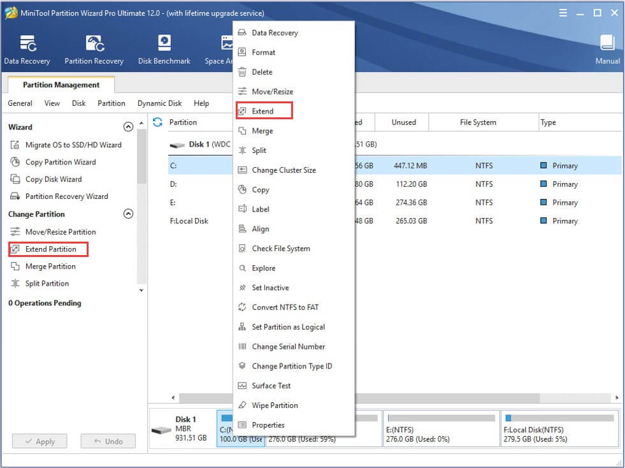
Task: Choose Move/Resize Partition in sidebar
Action: point(53,232)
